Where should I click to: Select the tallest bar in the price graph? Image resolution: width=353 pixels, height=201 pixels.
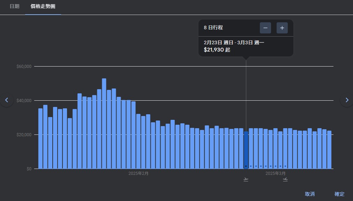[104, 124]
